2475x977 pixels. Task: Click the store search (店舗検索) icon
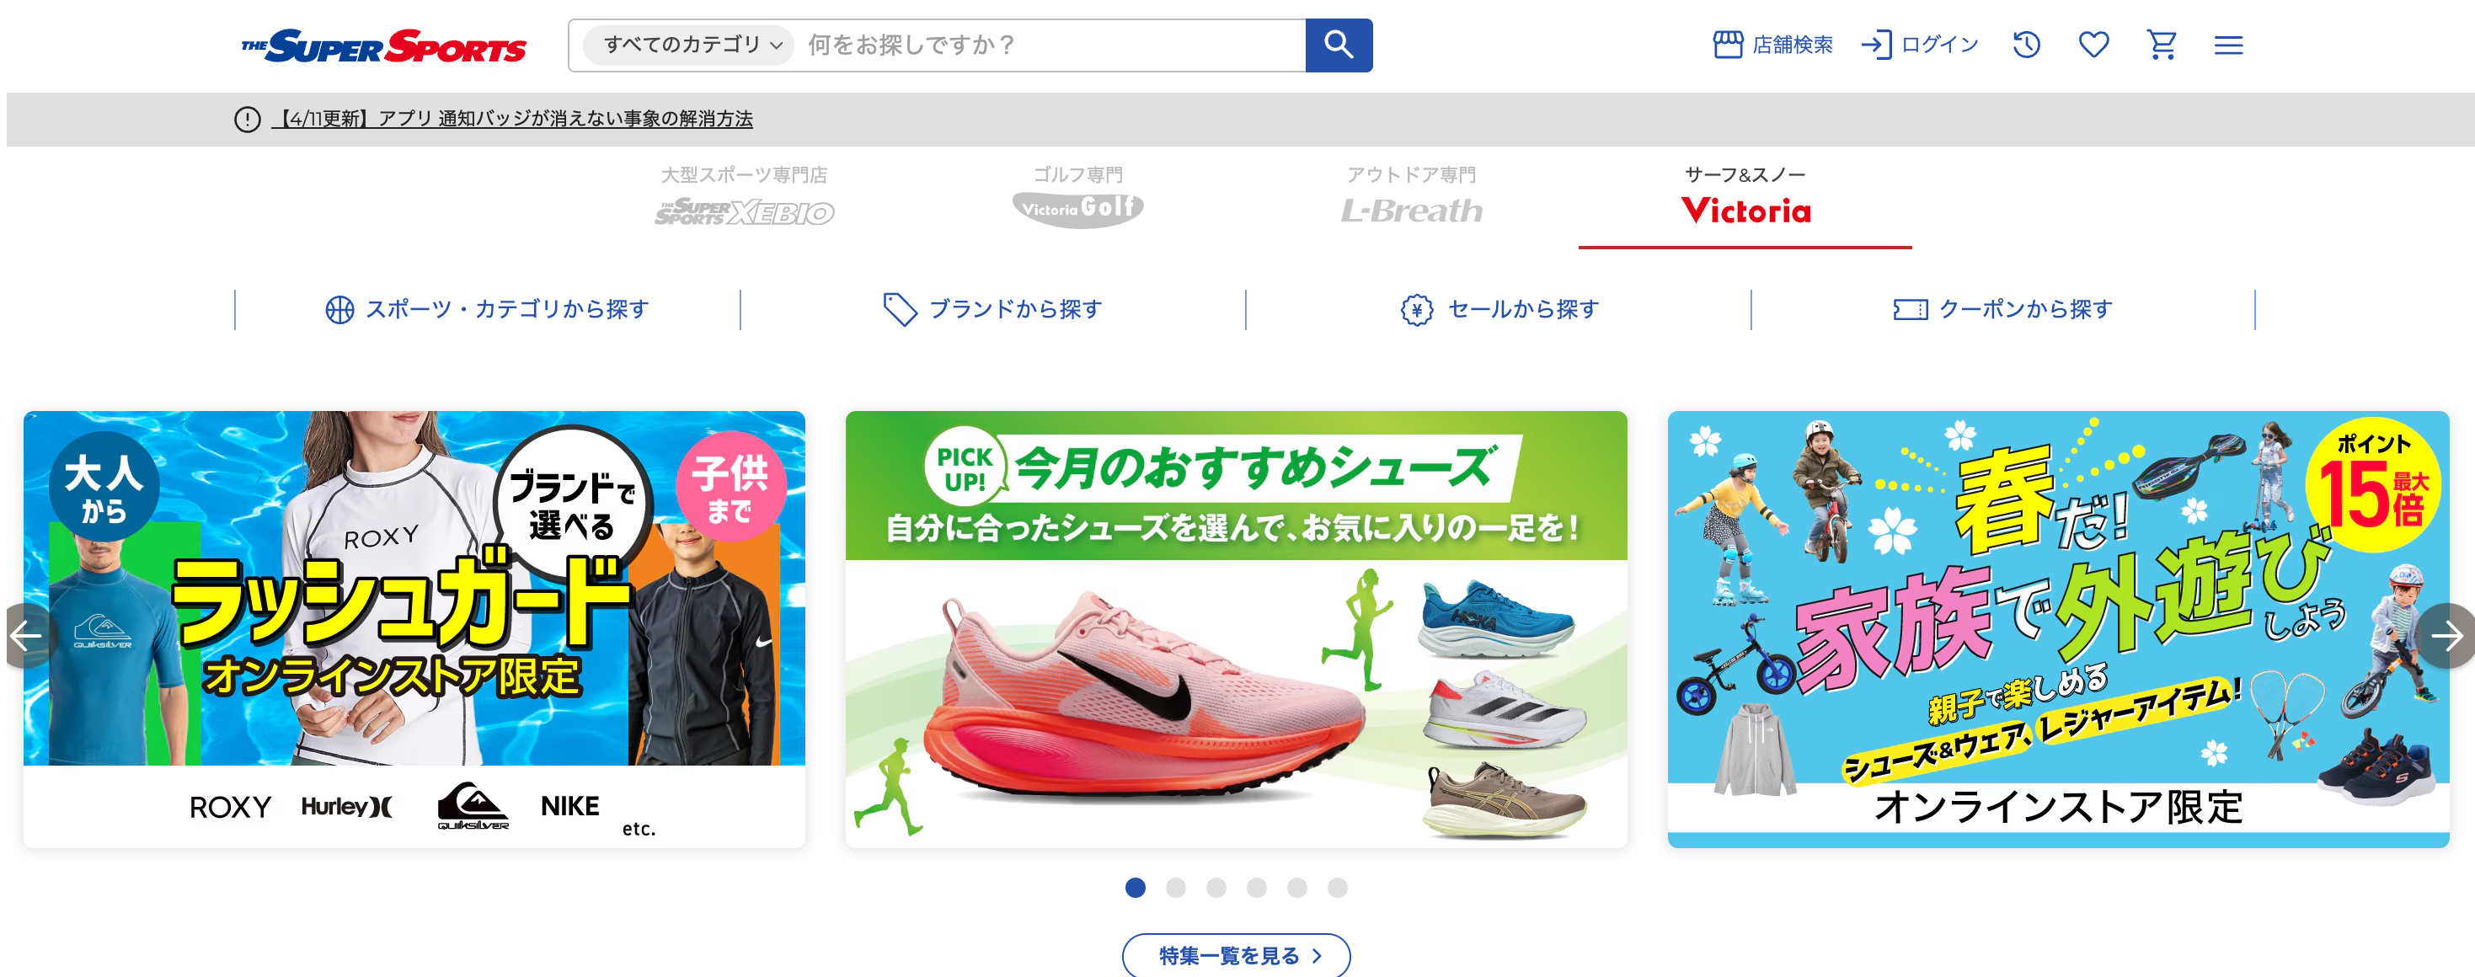(x=1728, y=44)
